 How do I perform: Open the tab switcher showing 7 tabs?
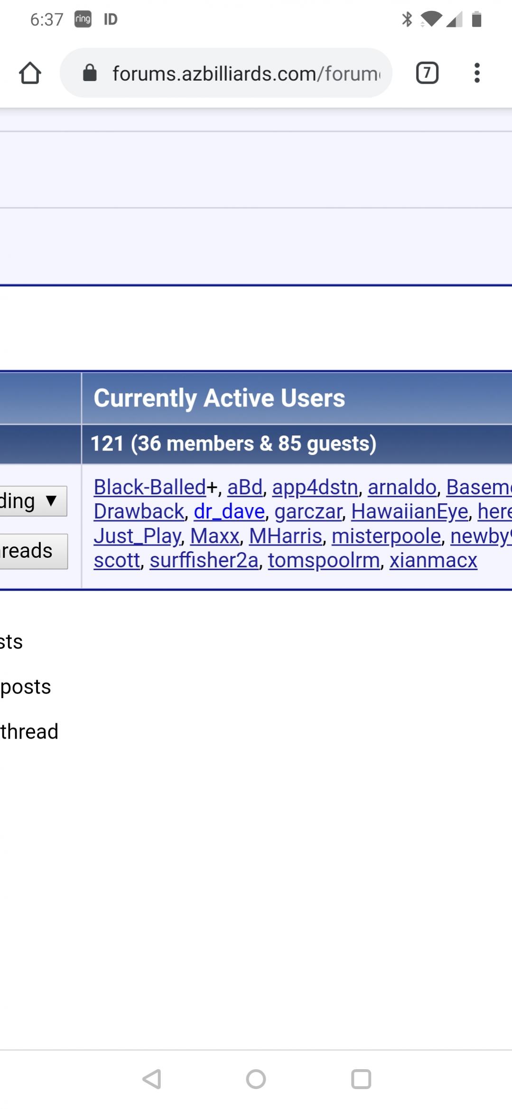(x=427, y=73)
